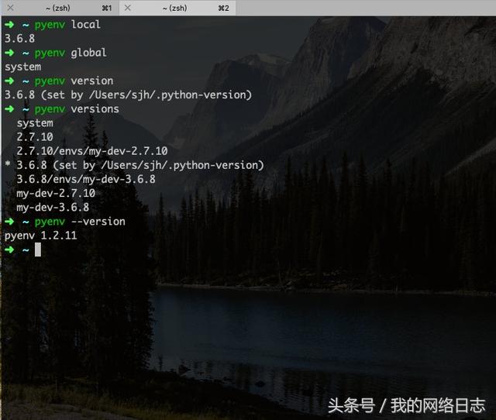Close the second zsh tab with its X
Screen dimensions: 496x420
tap(128, 8)
